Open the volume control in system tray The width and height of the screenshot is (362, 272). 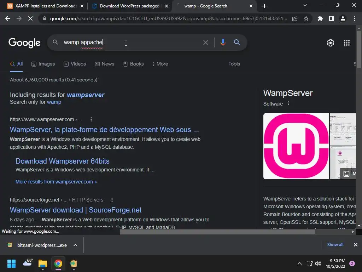[318, 263]
